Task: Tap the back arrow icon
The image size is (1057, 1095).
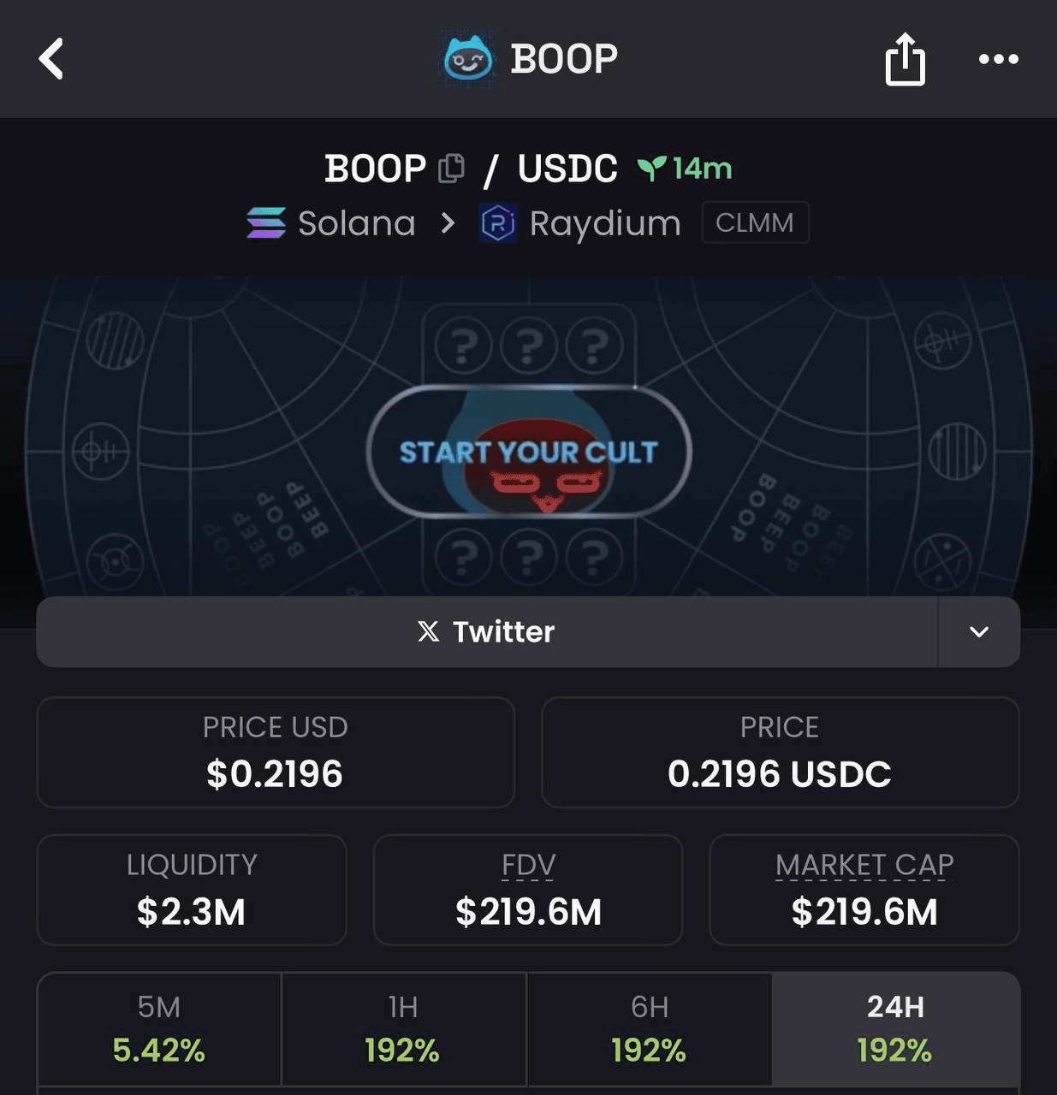Action: 51,59
